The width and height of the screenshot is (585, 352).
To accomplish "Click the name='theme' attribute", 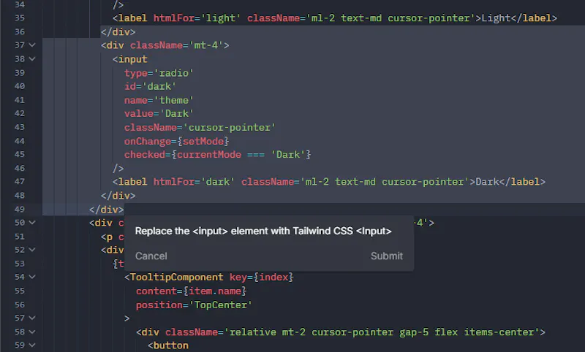I will pyautogui.click(x=159, y=100).
